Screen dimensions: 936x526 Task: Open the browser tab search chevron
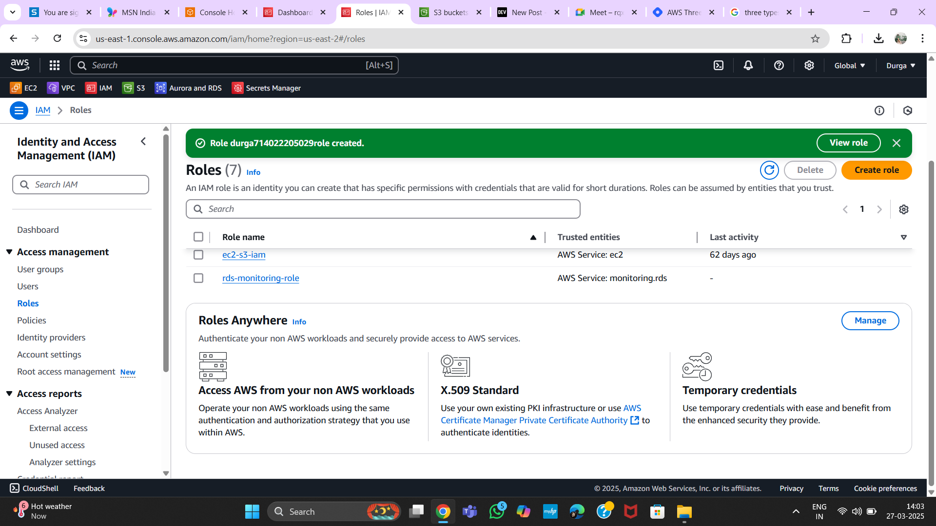13,12
